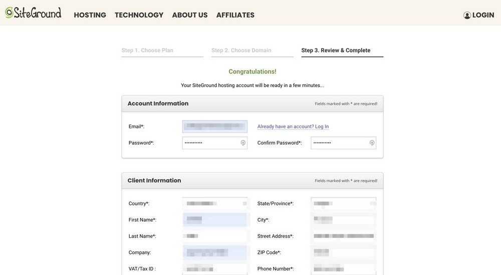Screen dimensions: 501x275
Task: Open the State/Province dropdown
Action: [344, 203]
